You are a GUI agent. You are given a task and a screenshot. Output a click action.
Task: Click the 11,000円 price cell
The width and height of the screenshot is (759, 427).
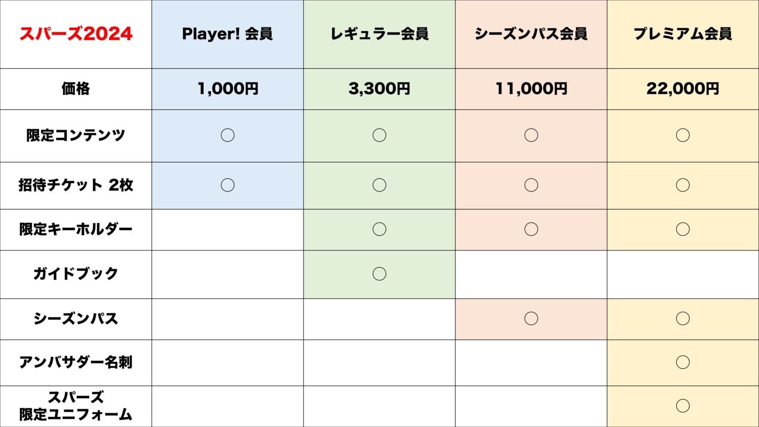(531, 88)
